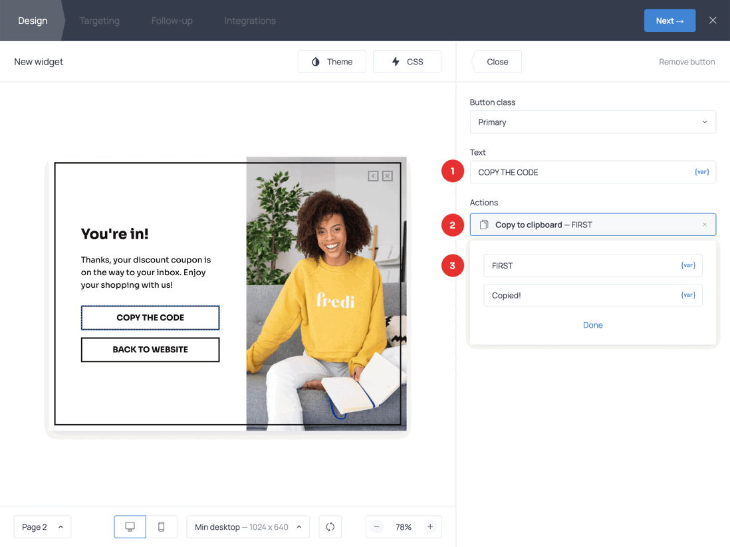The width and height of the screenshot is (730, 547).
Task: Decrease the zoom percentage
Action: [x=376, y=526]
